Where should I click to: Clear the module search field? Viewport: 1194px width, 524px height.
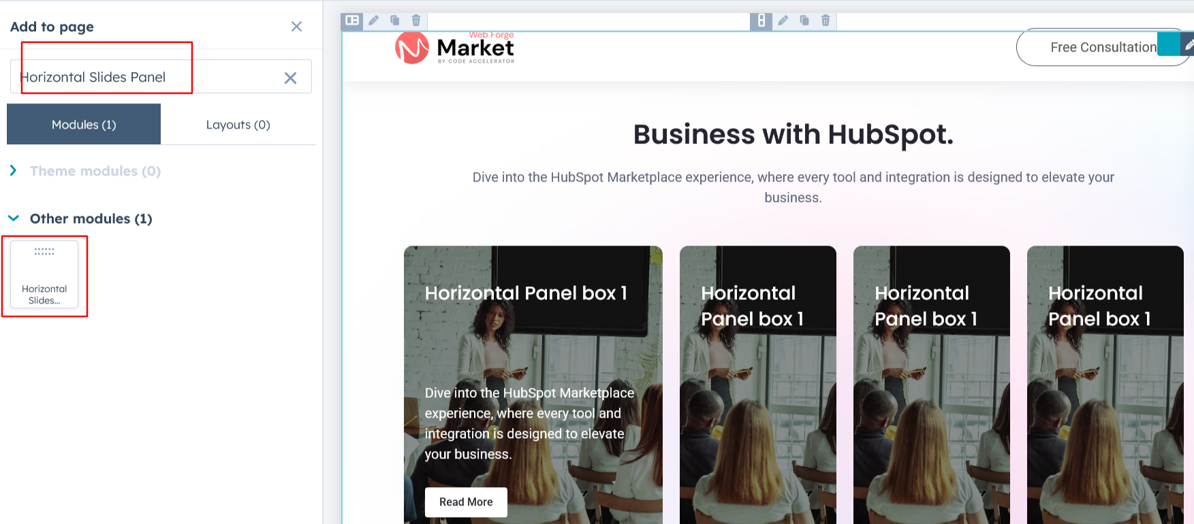pyautogui.click(x=290, y=78)
